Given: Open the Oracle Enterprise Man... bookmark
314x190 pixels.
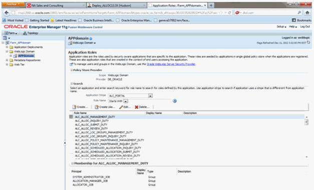Looking at the screenshot, I should pyautogui.click(x=134, y=20).
